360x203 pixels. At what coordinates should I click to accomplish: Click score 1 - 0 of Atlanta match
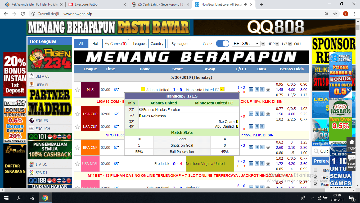pyautogui.click(x=177, y=90)
